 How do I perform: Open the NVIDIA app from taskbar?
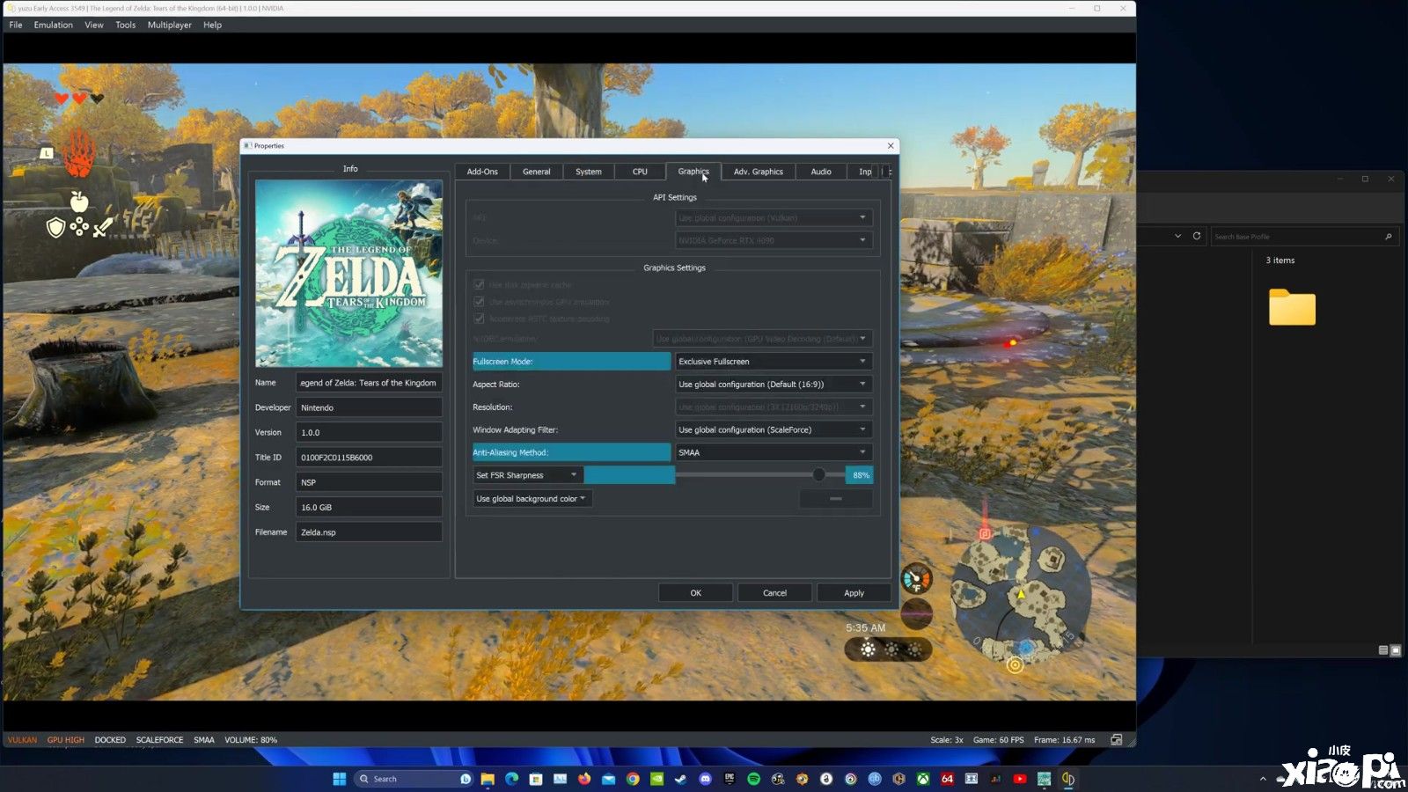pos(656,779)
